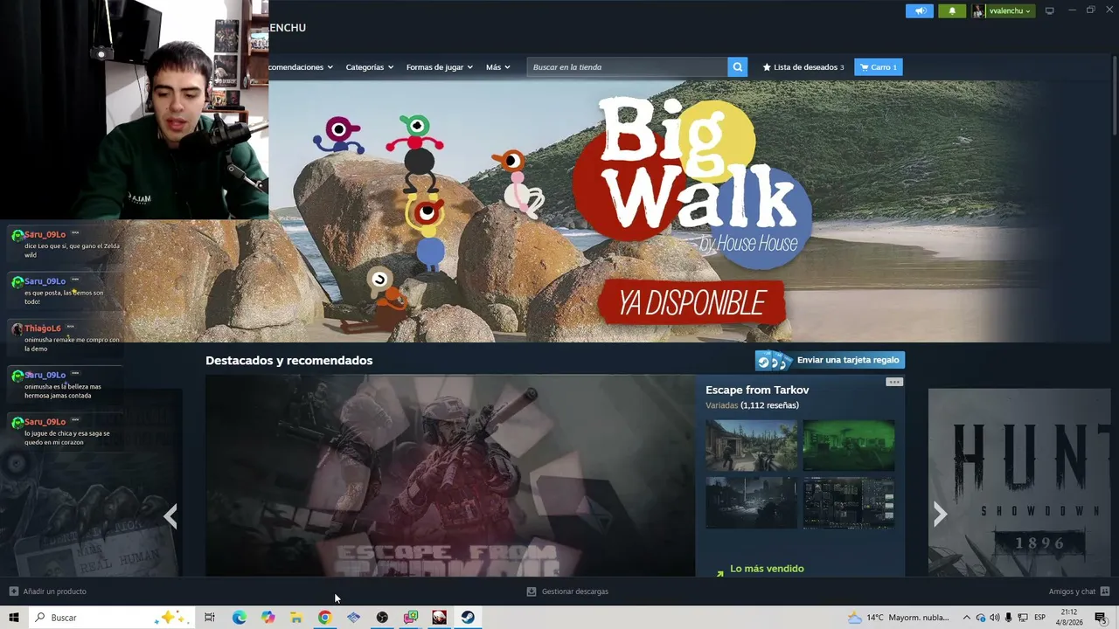Viewport: 1119px width, 629px height.
Task: Change ESP keyboard language indicator
Action: [1040, 618]
